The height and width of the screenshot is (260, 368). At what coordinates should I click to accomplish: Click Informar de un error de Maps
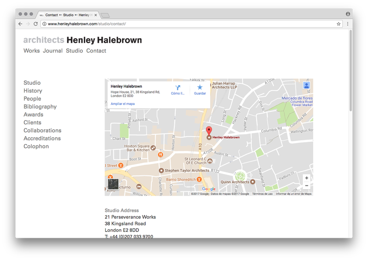293,194
